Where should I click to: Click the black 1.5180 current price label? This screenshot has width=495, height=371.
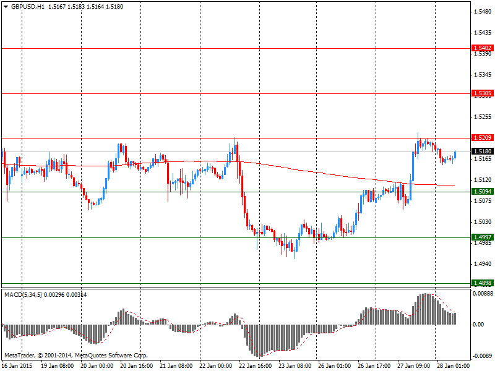483,151
